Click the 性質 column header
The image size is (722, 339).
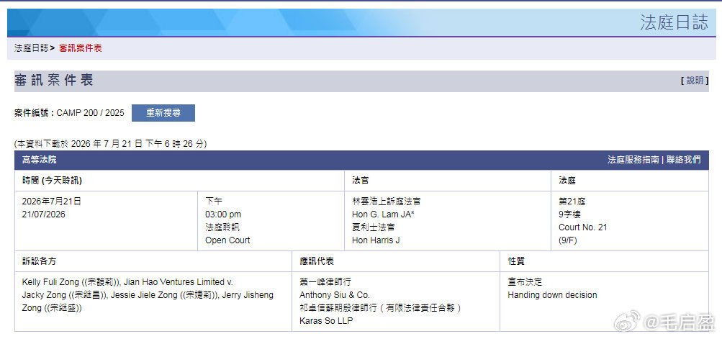(516, 261)
